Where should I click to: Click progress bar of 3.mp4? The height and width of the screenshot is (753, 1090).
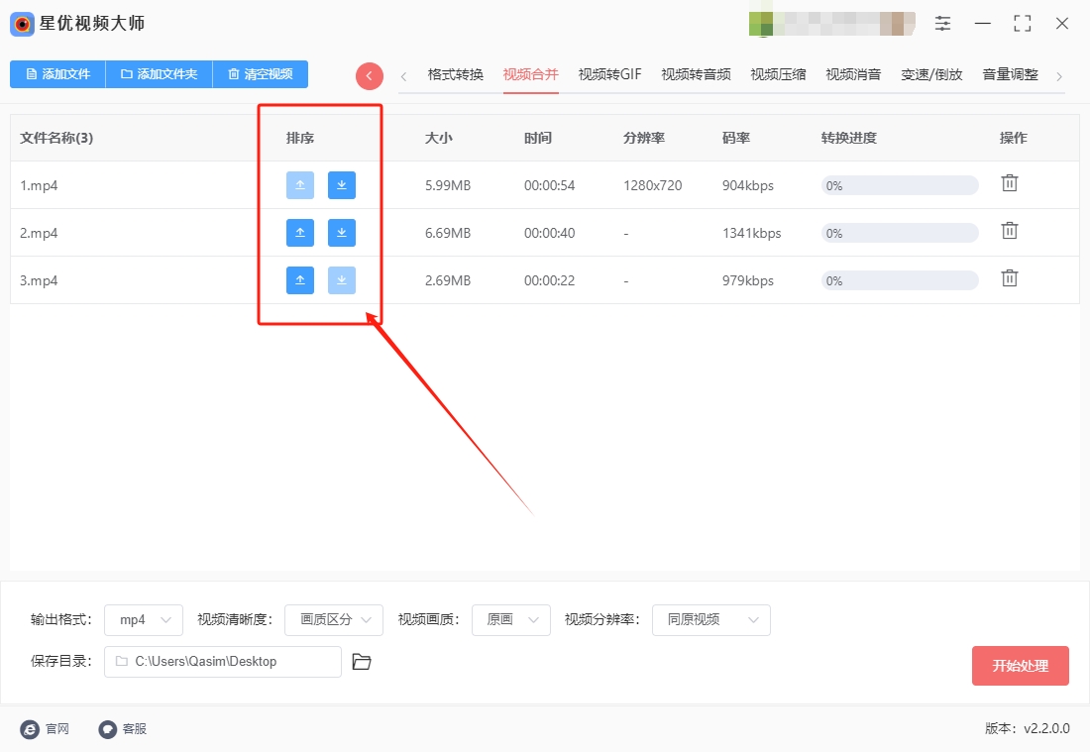[x=900, y=281]
